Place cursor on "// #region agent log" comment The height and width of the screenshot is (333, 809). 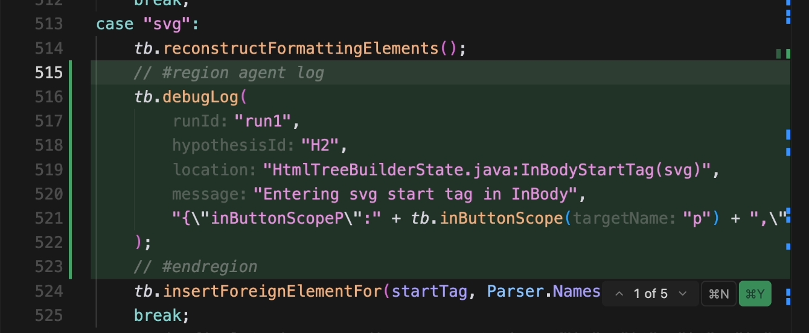229,73
